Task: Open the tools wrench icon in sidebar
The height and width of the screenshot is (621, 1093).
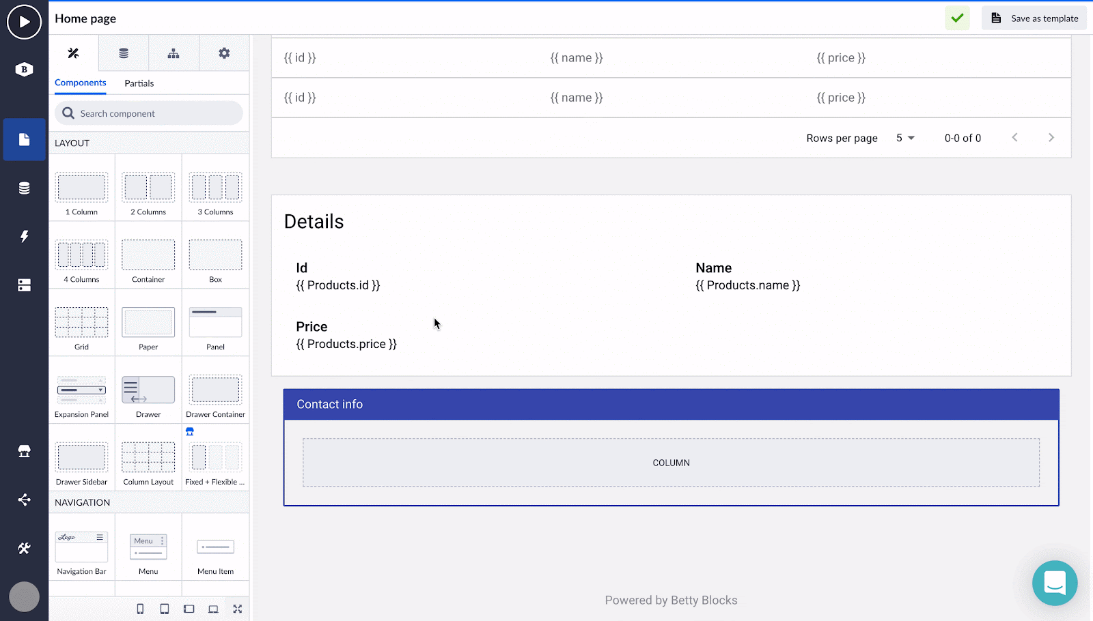Action: [x=24, y=548]
